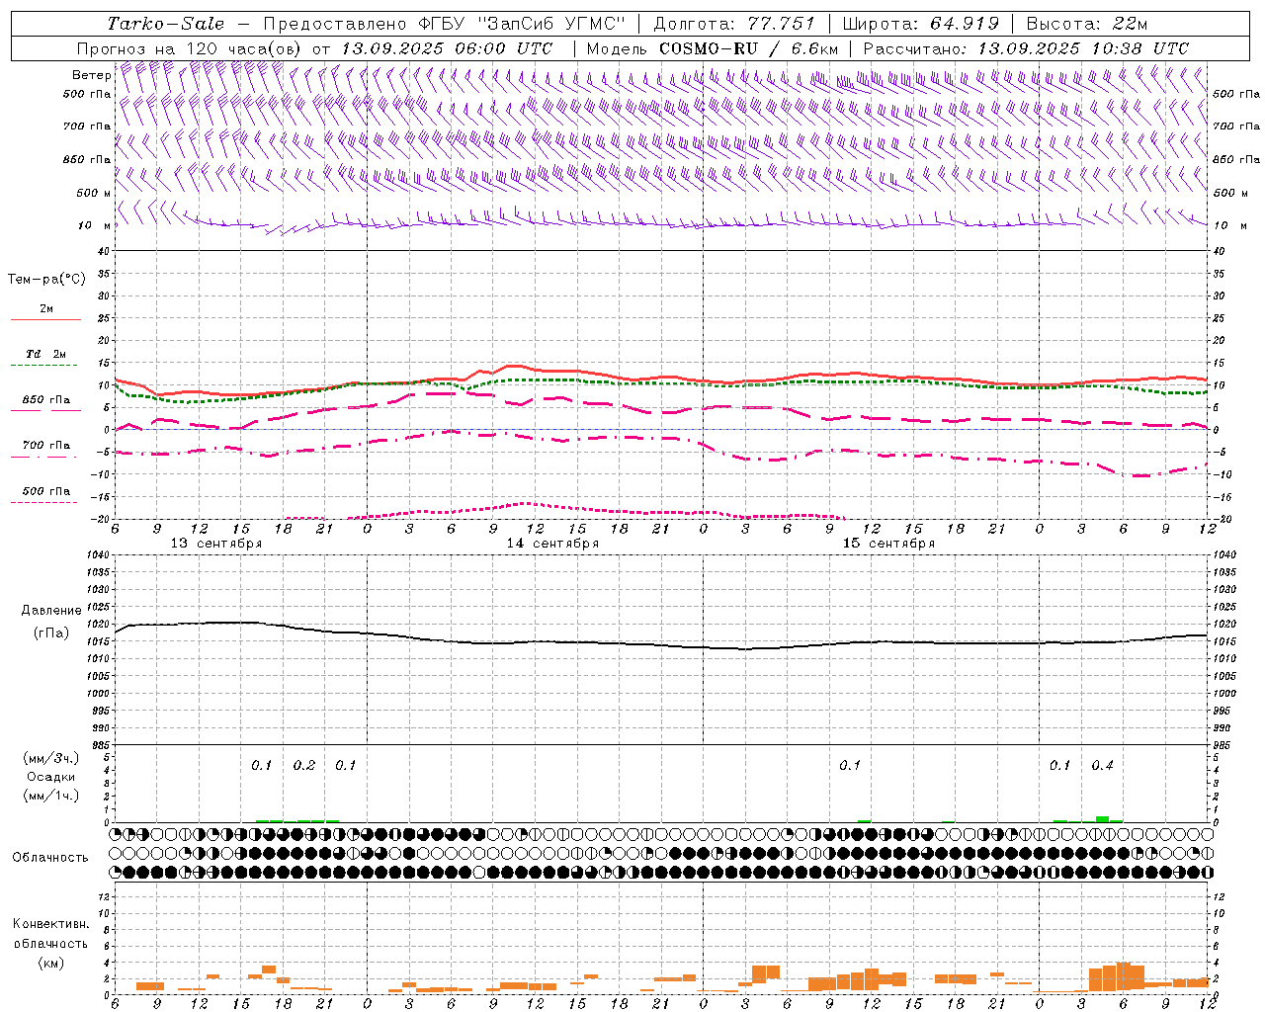Click the "Ветер" wind panel label
The height and width of the screenshot is (1012, 1265).
(x=91, y=75)
